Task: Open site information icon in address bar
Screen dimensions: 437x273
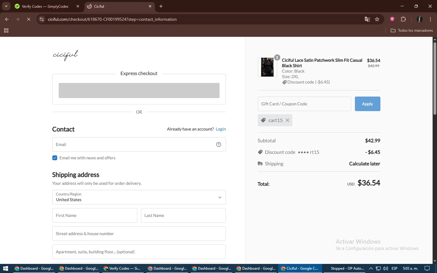Action: (42, 19)
